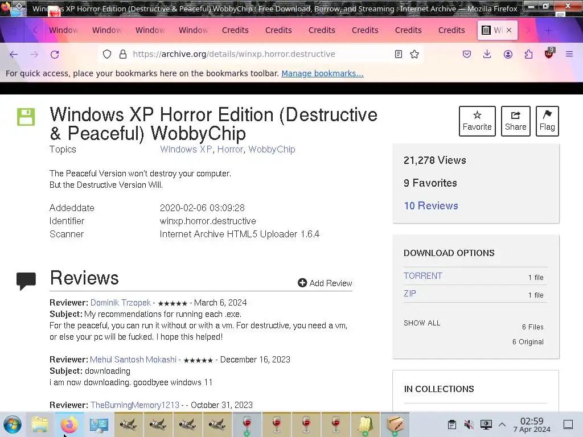Open clipboard tray icon
This screenshot has width=583, height=437.
451,424
